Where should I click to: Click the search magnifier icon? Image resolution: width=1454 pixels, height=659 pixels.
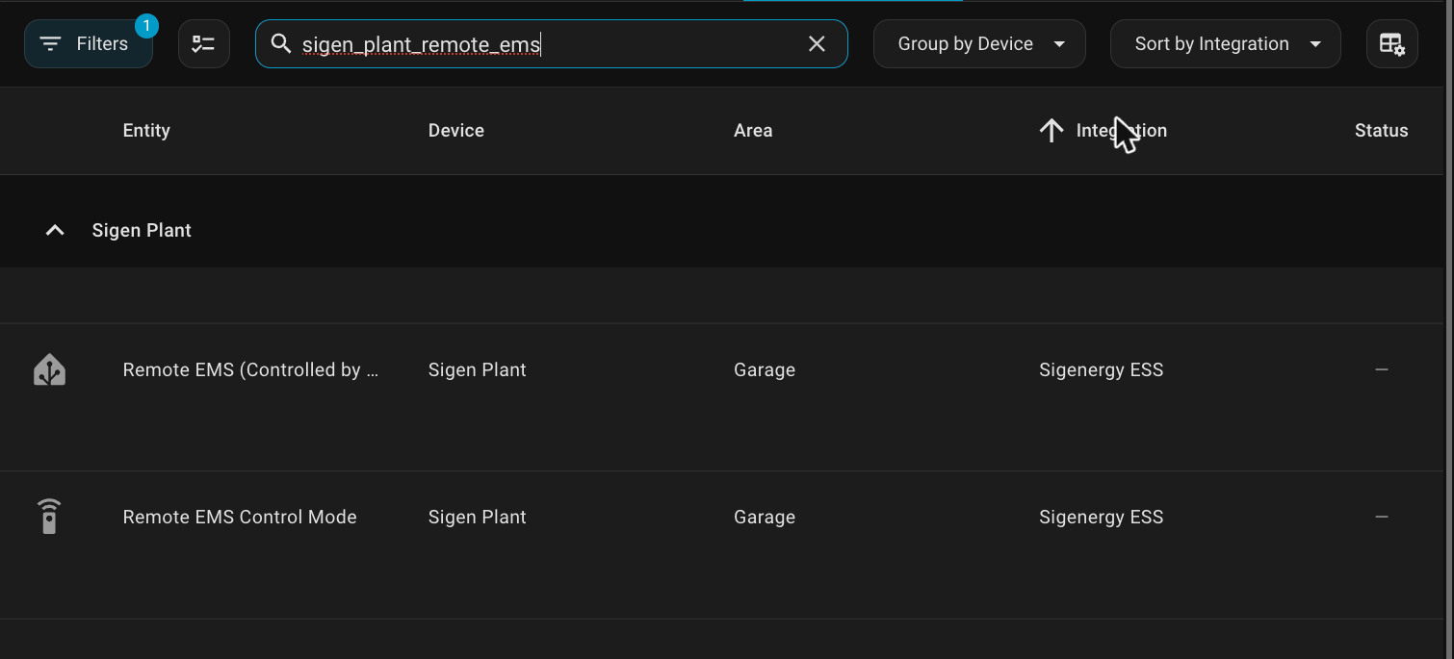281,44
